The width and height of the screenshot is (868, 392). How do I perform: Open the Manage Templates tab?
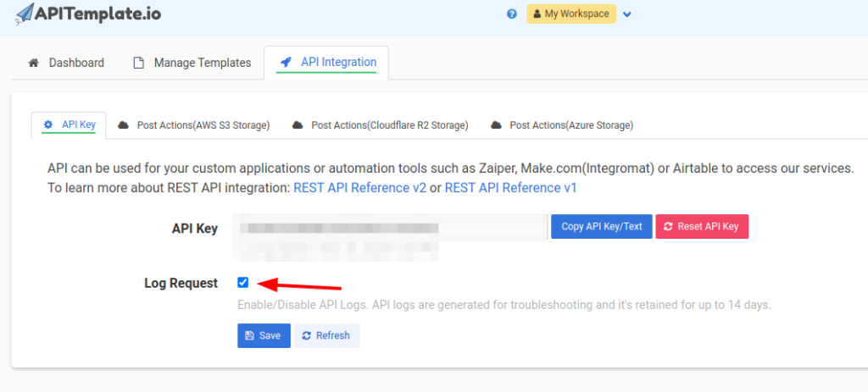click(192, 63)
